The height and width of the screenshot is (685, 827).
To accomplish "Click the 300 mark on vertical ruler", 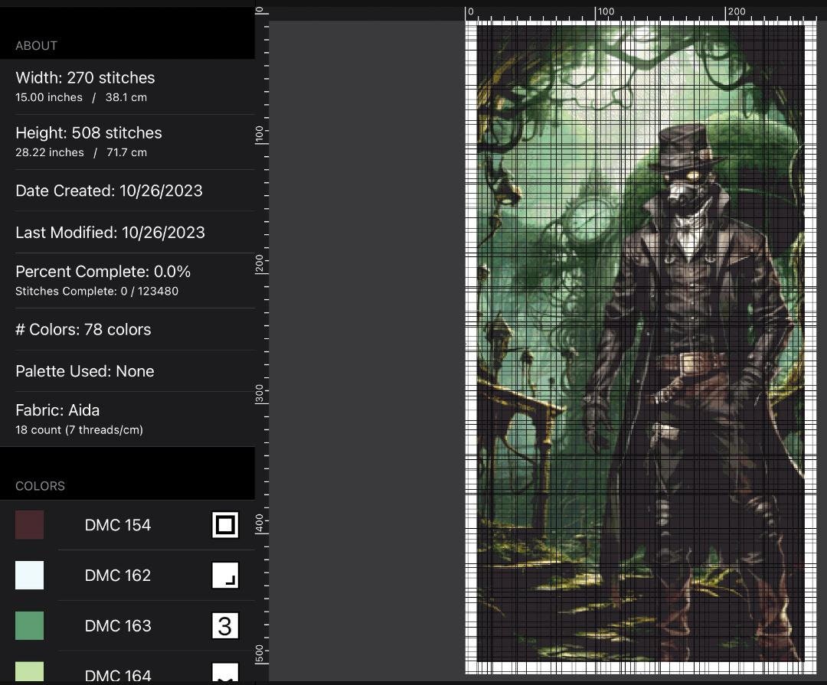I will click(260, 393).
